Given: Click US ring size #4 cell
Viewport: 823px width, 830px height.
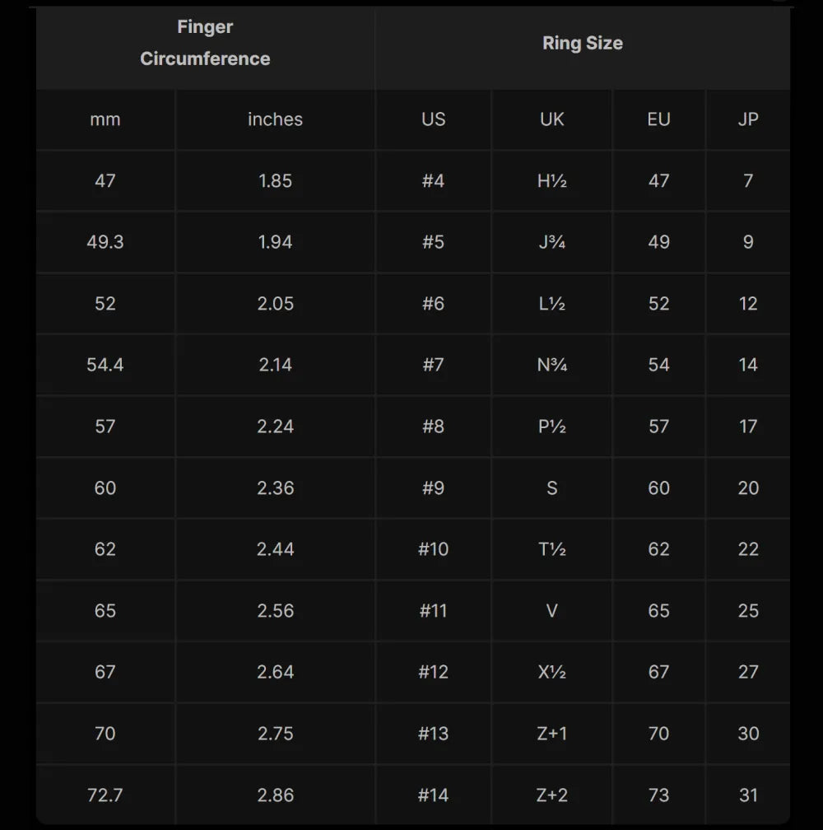Looking at the screenshot, I should coord(433,180).
